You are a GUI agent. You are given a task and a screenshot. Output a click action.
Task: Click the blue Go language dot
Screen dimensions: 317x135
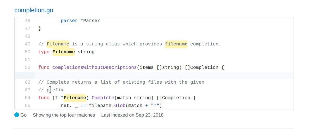pyautogui.click(x=17, y=115)
